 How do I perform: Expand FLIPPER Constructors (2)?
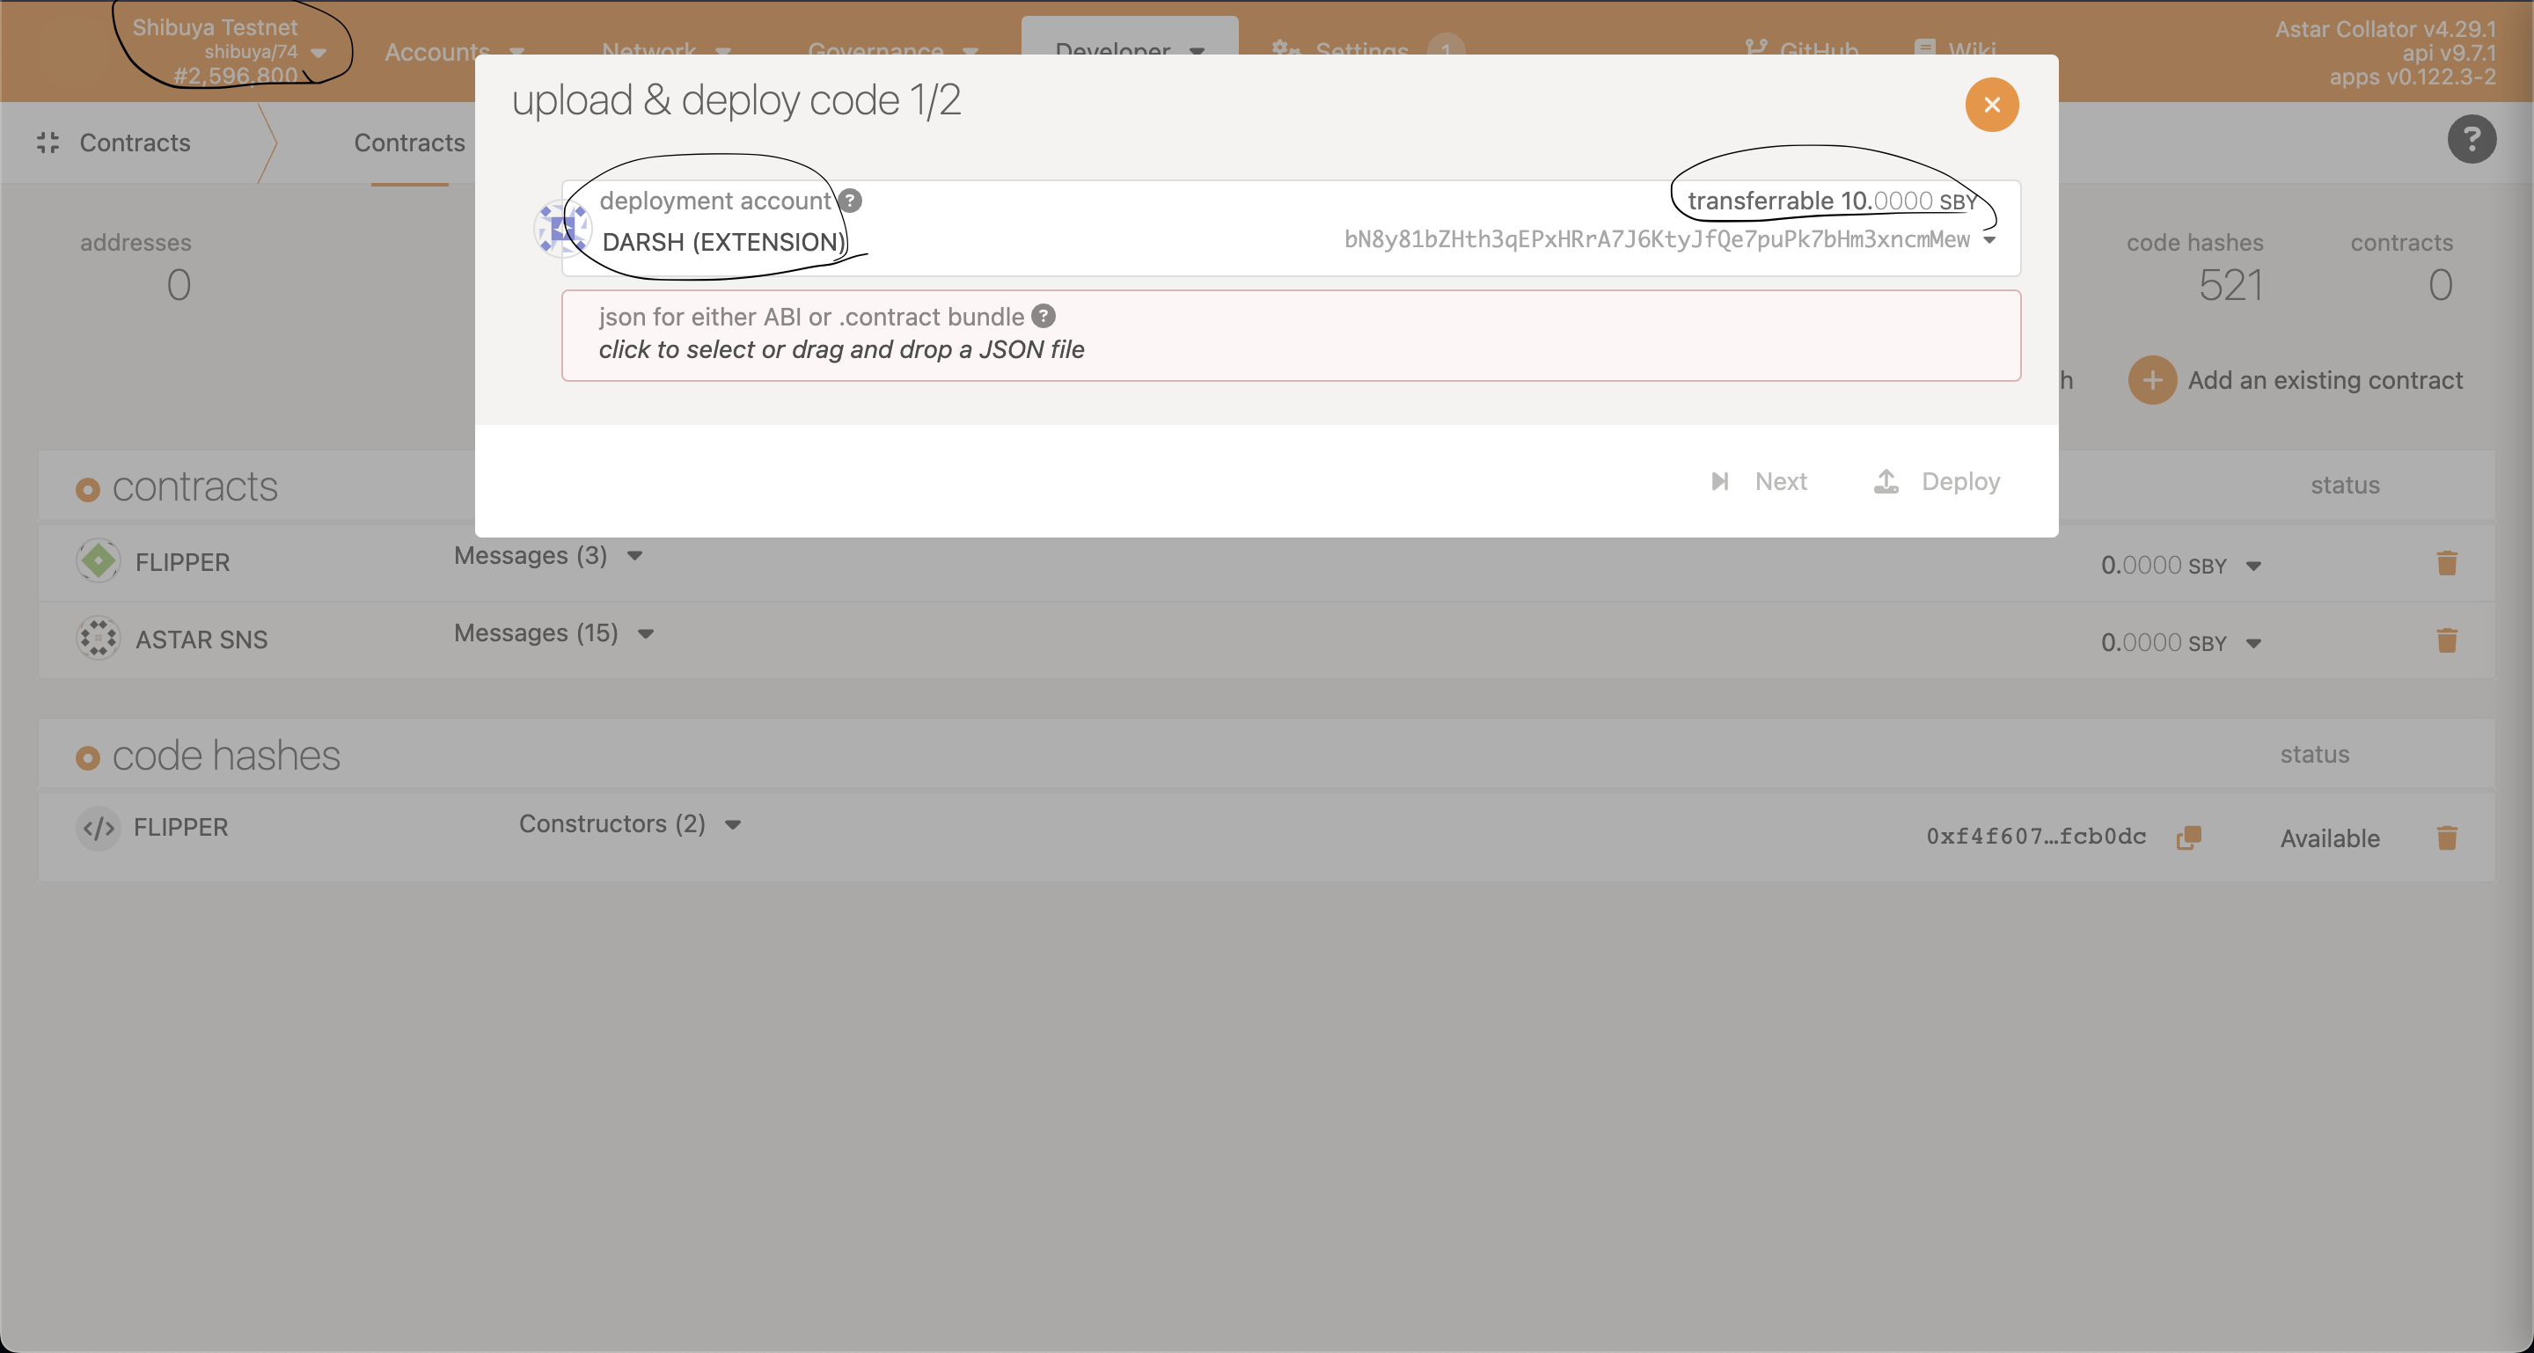pos(630,825)
